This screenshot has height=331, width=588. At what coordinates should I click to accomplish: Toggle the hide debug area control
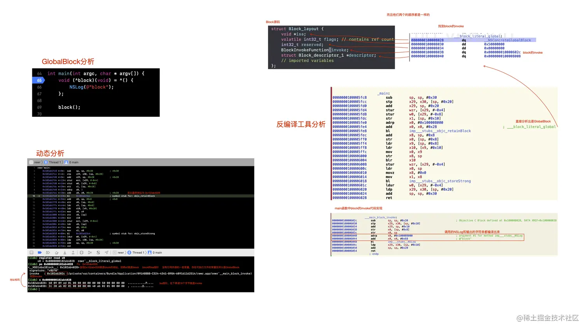pyautogui.click(x=31, y=252)
